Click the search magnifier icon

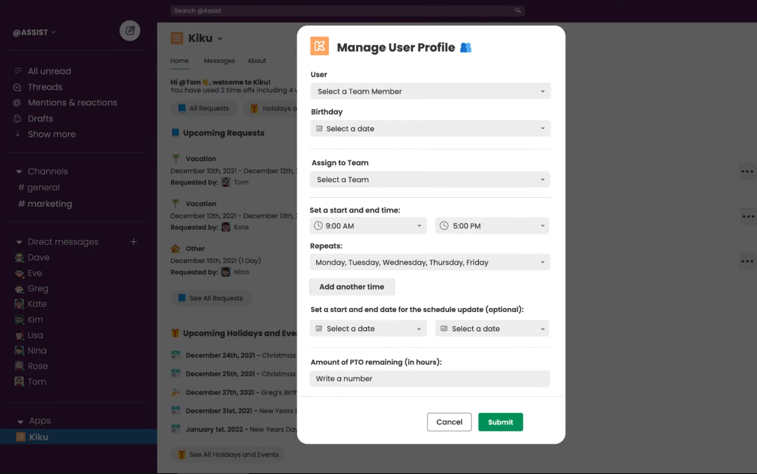tap(518, 11)
